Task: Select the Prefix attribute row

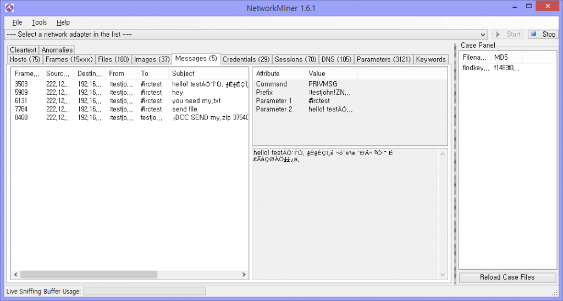Action: (x=350, y=92)
